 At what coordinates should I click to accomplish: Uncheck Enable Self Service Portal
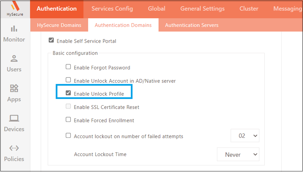click(51, 40)
